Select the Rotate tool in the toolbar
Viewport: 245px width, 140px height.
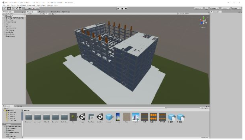click(13, 9)
